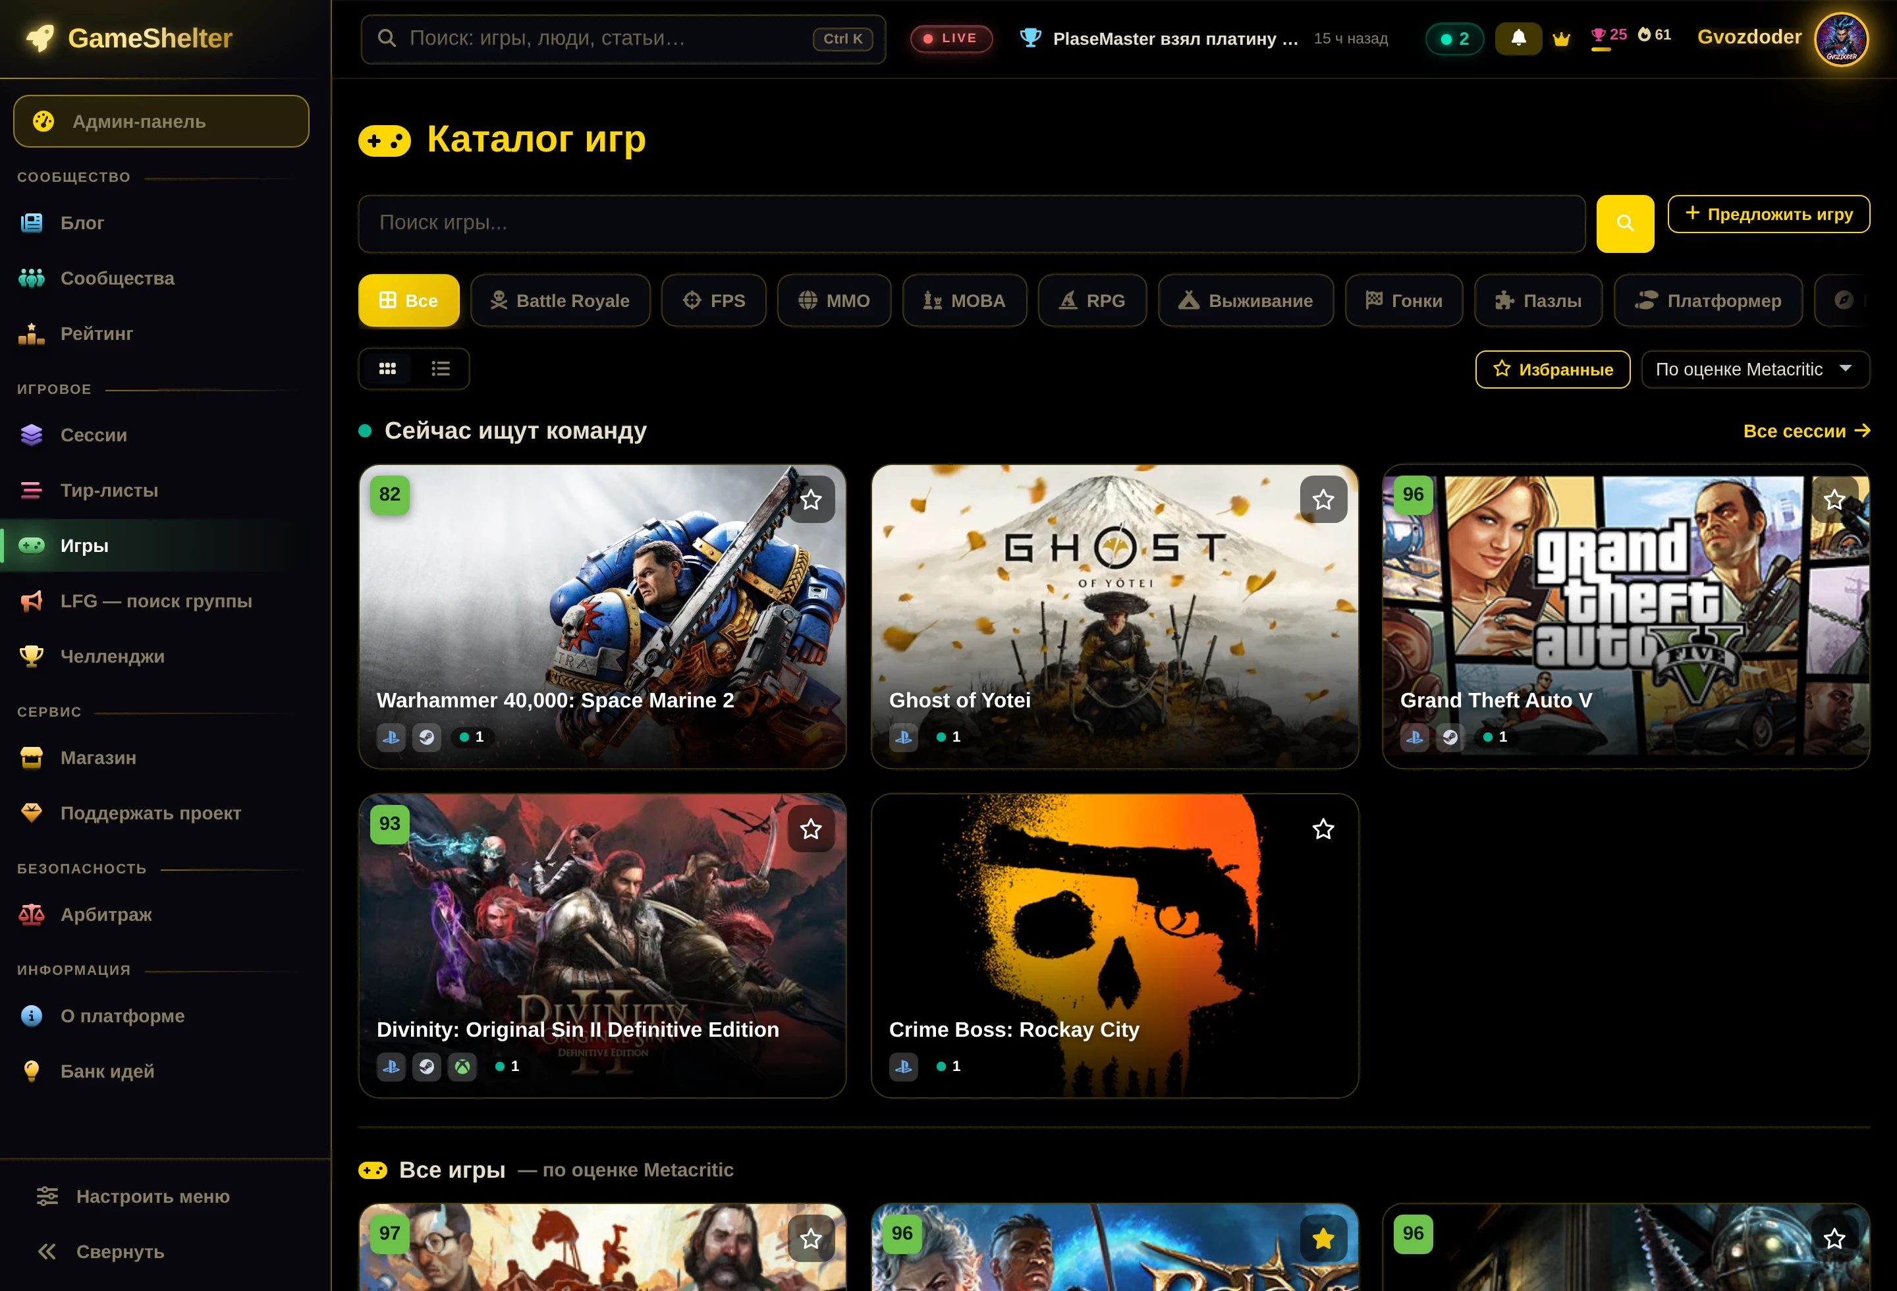
Task: Favorite the game rated 97
Action: coord(811,1239)
